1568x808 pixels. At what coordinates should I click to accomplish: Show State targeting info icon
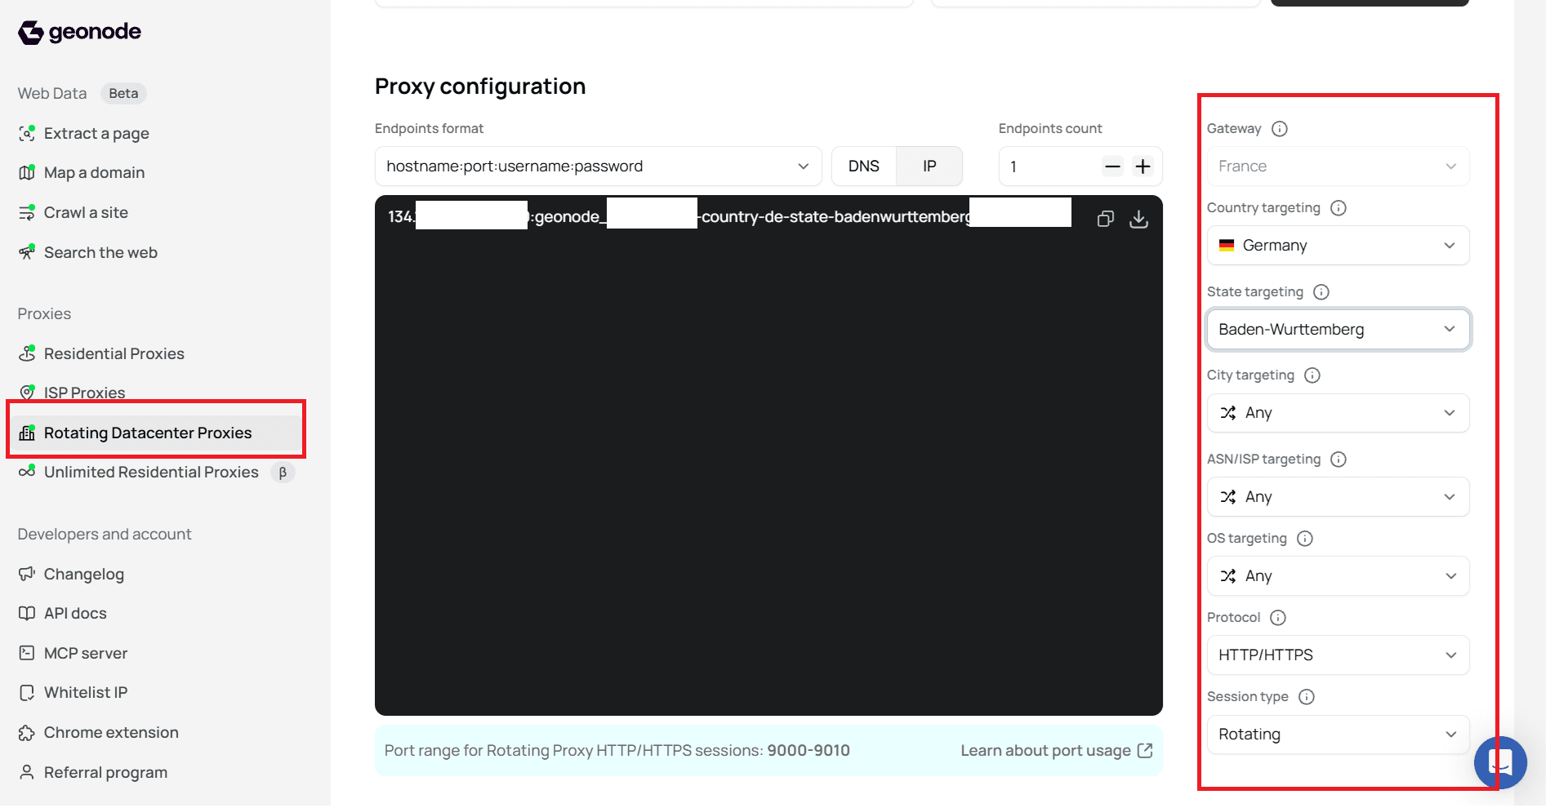1321,292
